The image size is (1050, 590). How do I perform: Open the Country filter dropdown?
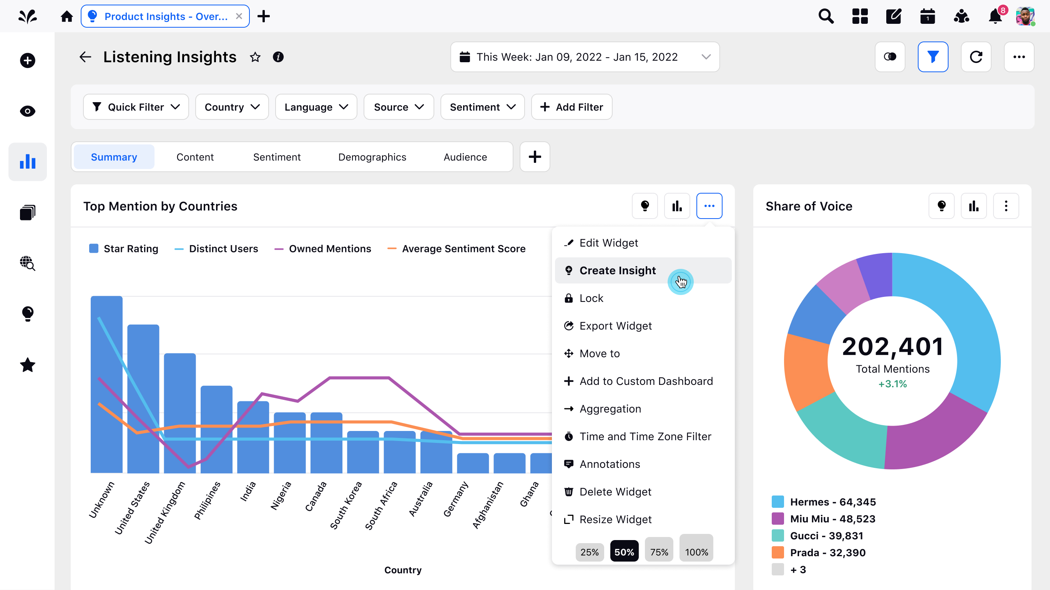[x=231, y=107]
